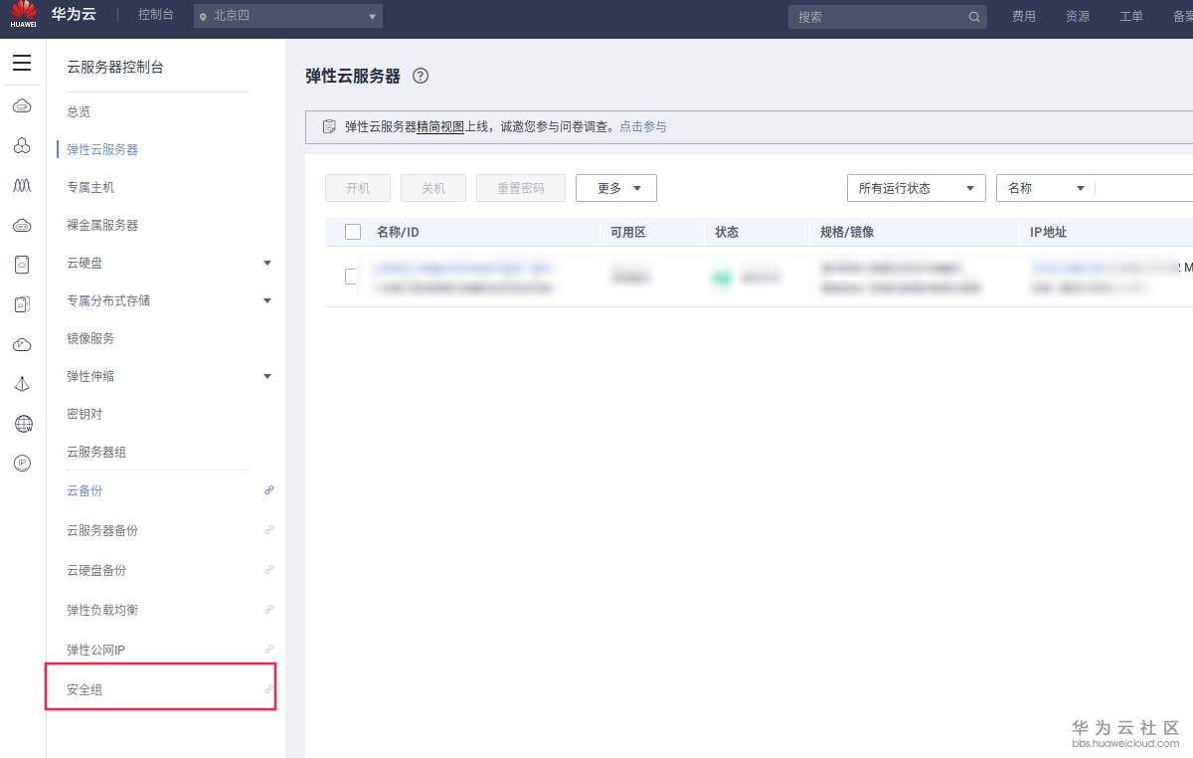Open the cloud gauge monitoring icon
This screenshot has height=758, width=1193.
tap(22, 344)
